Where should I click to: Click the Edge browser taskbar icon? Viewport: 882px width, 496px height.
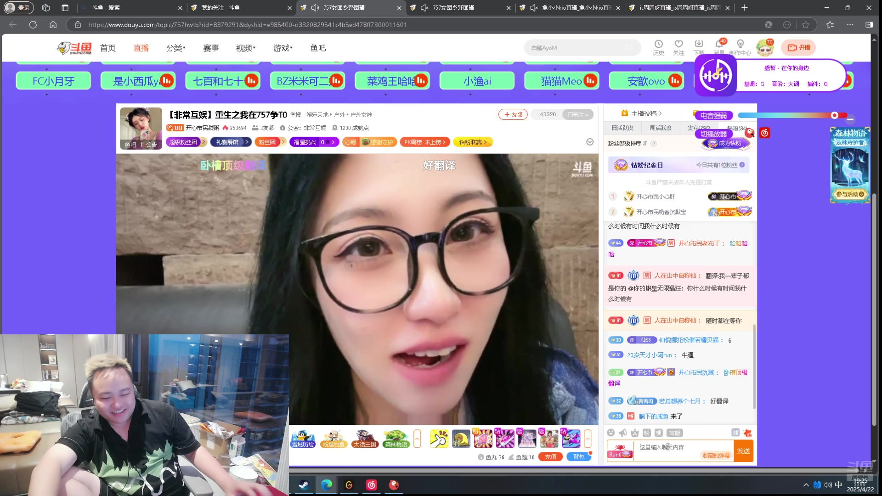click(327, 485)
